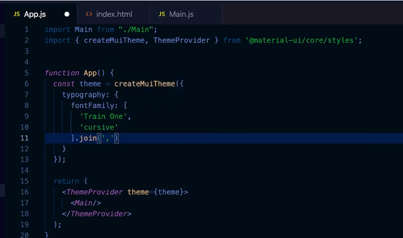Click the ThemeProvider opening tag on line 16

pos(125,192)
